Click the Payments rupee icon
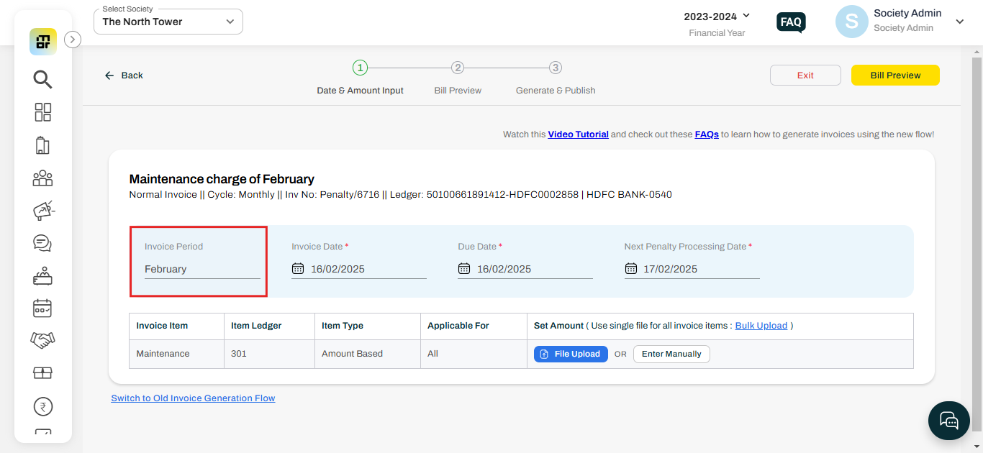The image size is (983, 453). click(x=42, y=406)
